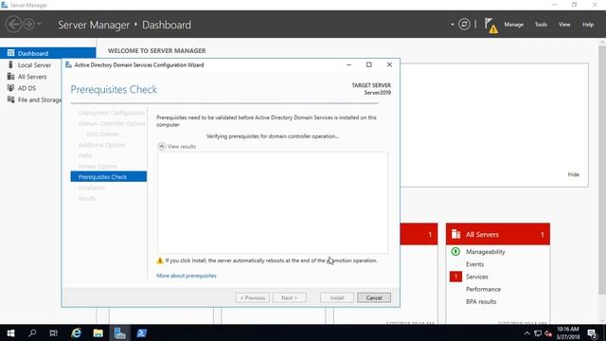Collapse the View results section

[x=162, y=146]
